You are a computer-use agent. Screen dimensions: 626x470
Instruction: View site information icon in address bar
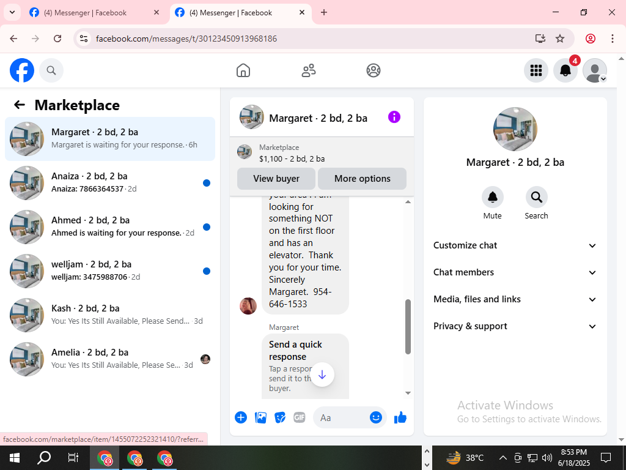click(x=83, y=39)
